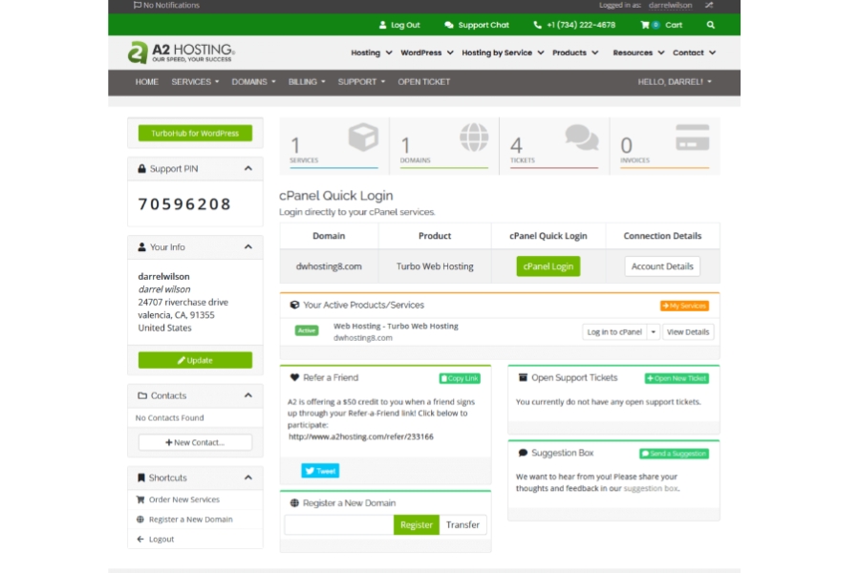Click the a2hosting.com/refer/233166 referral link

click(x=361, y=436)
